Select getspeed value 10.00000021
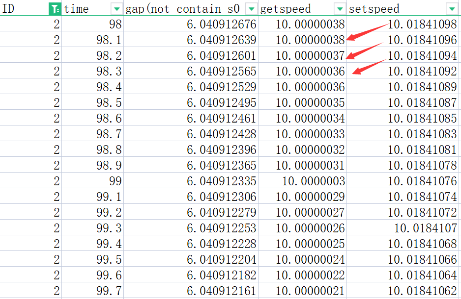 303,291
